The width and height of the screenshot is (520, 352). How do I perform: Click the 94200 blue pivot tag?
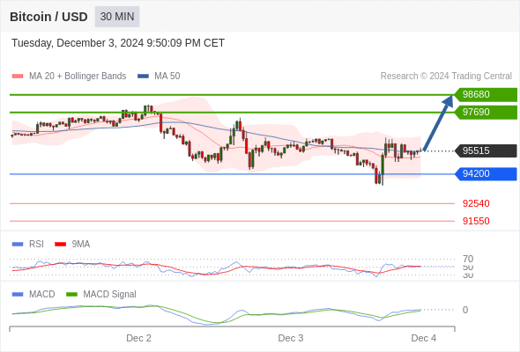486,173
